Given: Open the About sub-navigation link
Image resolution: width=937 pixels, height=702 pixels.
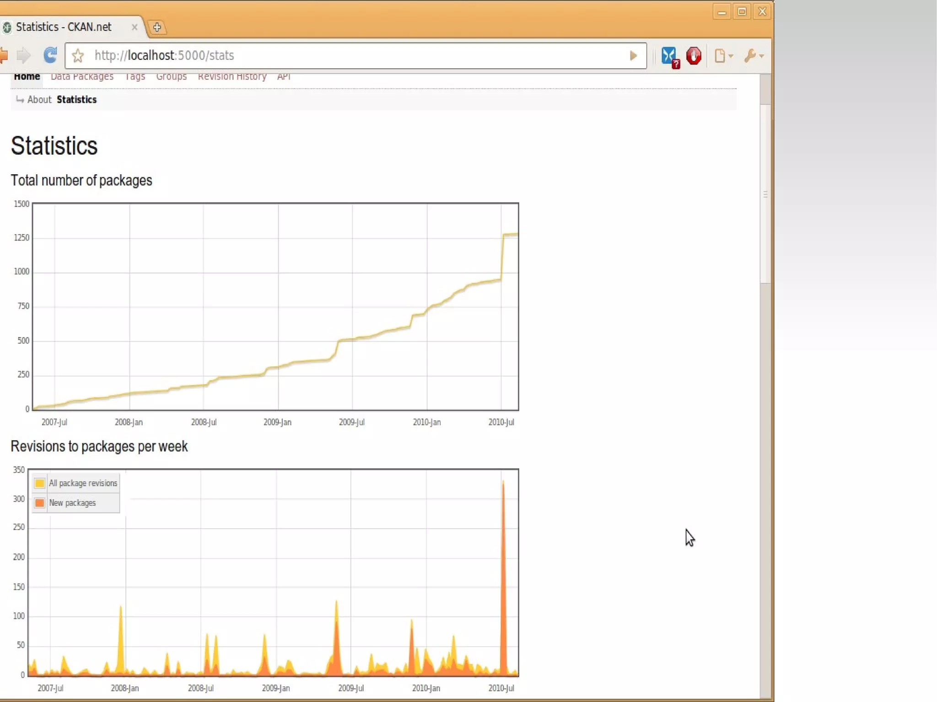Looking at the screenshot, I should 39,100.
